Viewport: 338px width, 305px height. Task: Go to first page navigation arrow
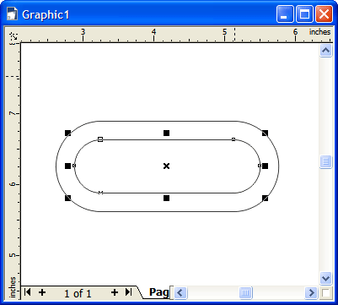(27, 292)
